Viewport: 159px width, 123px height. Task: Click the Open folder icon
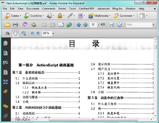coord(7,25)
